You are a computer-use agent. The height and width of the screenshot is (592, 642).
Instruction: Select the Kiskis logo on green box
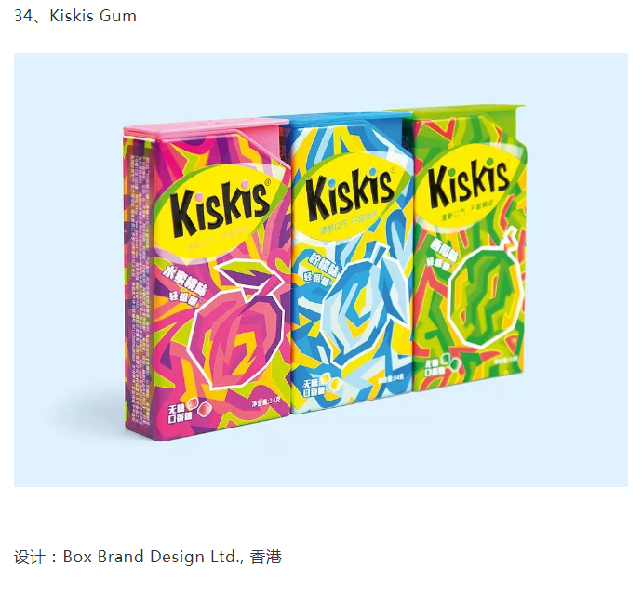468,182
